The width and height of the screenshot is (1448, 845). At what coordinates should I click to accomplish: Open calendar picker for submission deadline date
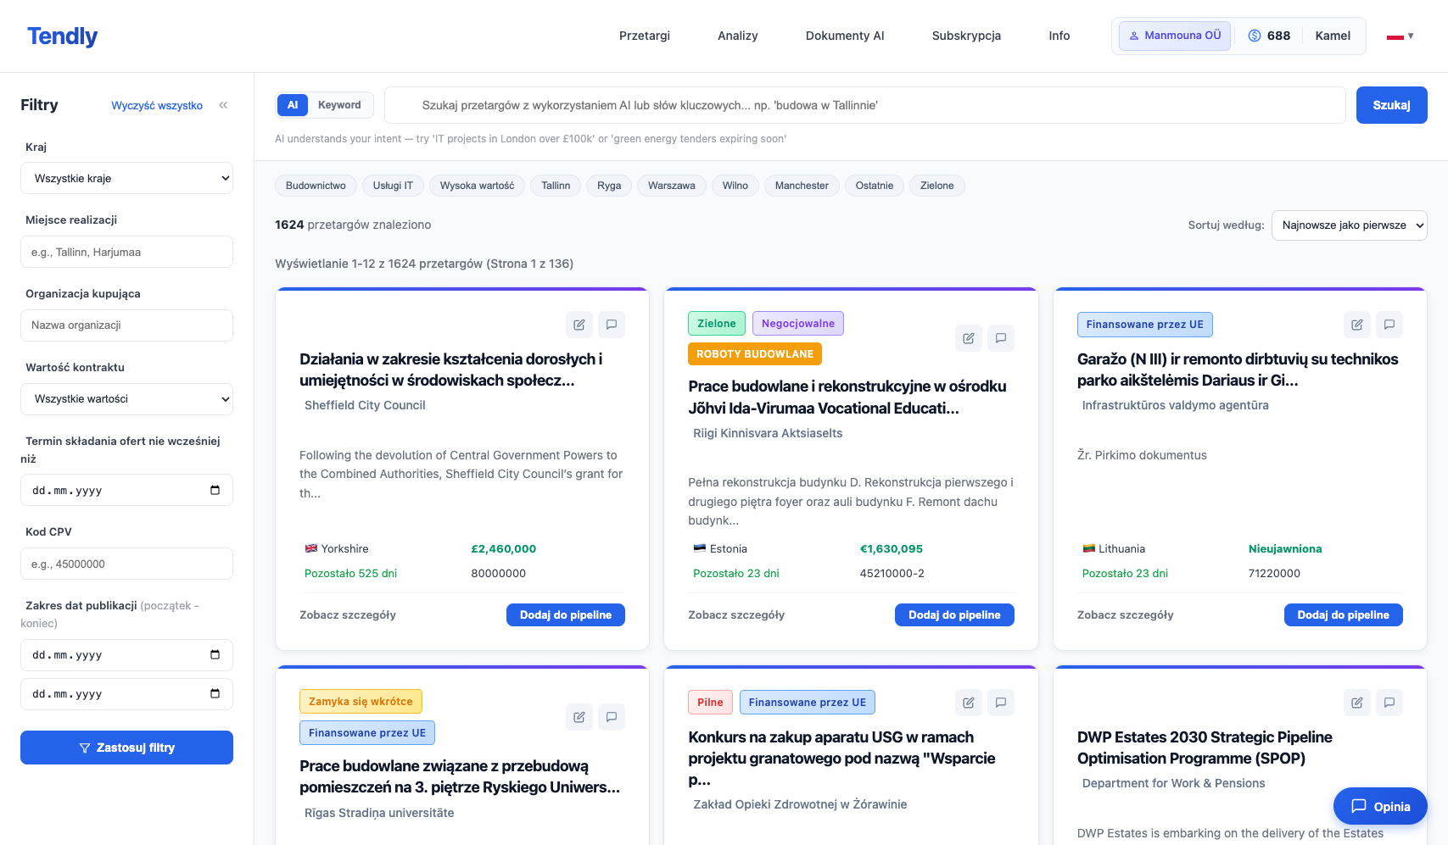215,490
